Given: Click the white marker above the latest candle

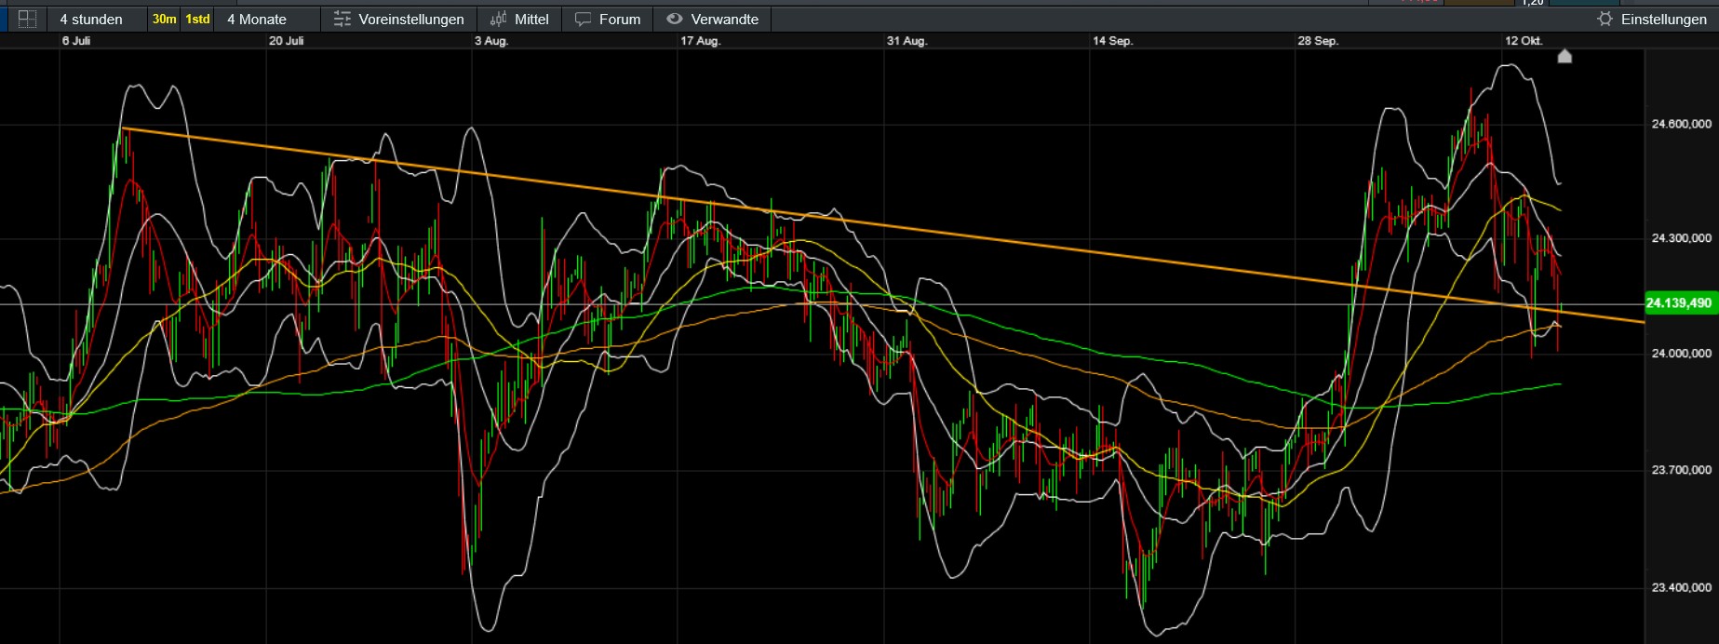Looking at the screenshot, I should (1565, 57).
